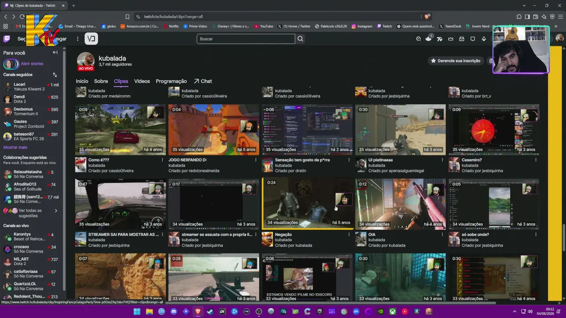Screen dimensions: 566x318
Task: Open YouTube bookmark in bookmarks bar
Action: click(264, 26)
